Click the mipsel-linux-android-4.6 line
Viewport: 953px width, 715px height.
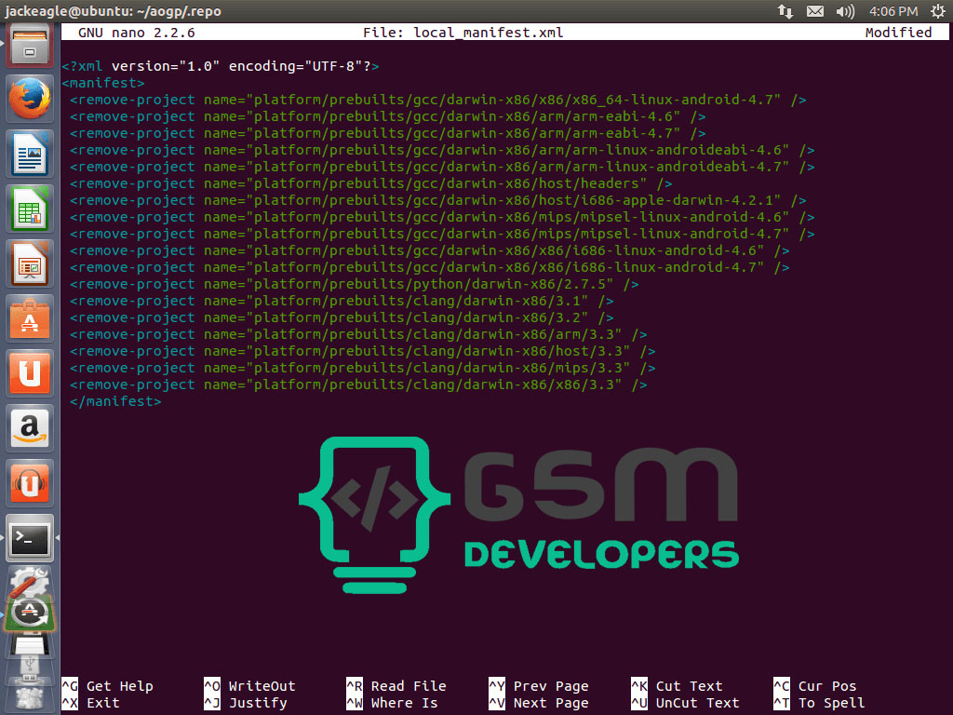pos(442,217)
